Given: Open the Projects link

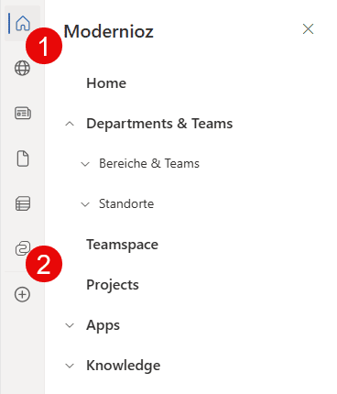Looking at the screenshot, I should [113, 285].
